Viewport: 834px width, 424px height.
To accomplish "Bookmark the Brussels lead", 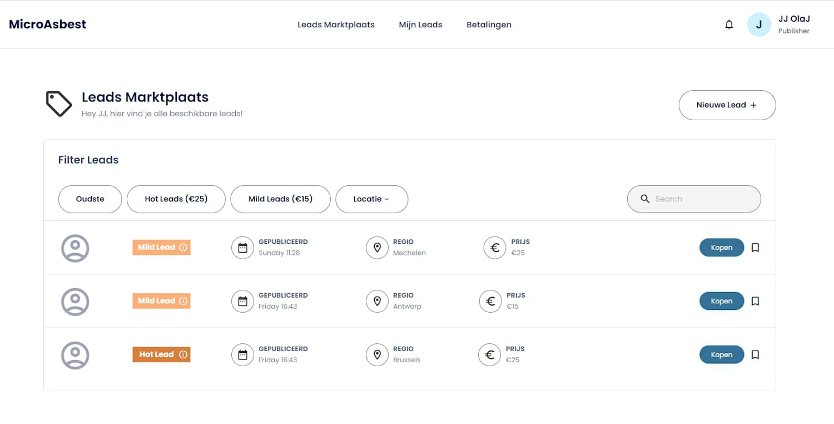I will click(x=755, y=354).
